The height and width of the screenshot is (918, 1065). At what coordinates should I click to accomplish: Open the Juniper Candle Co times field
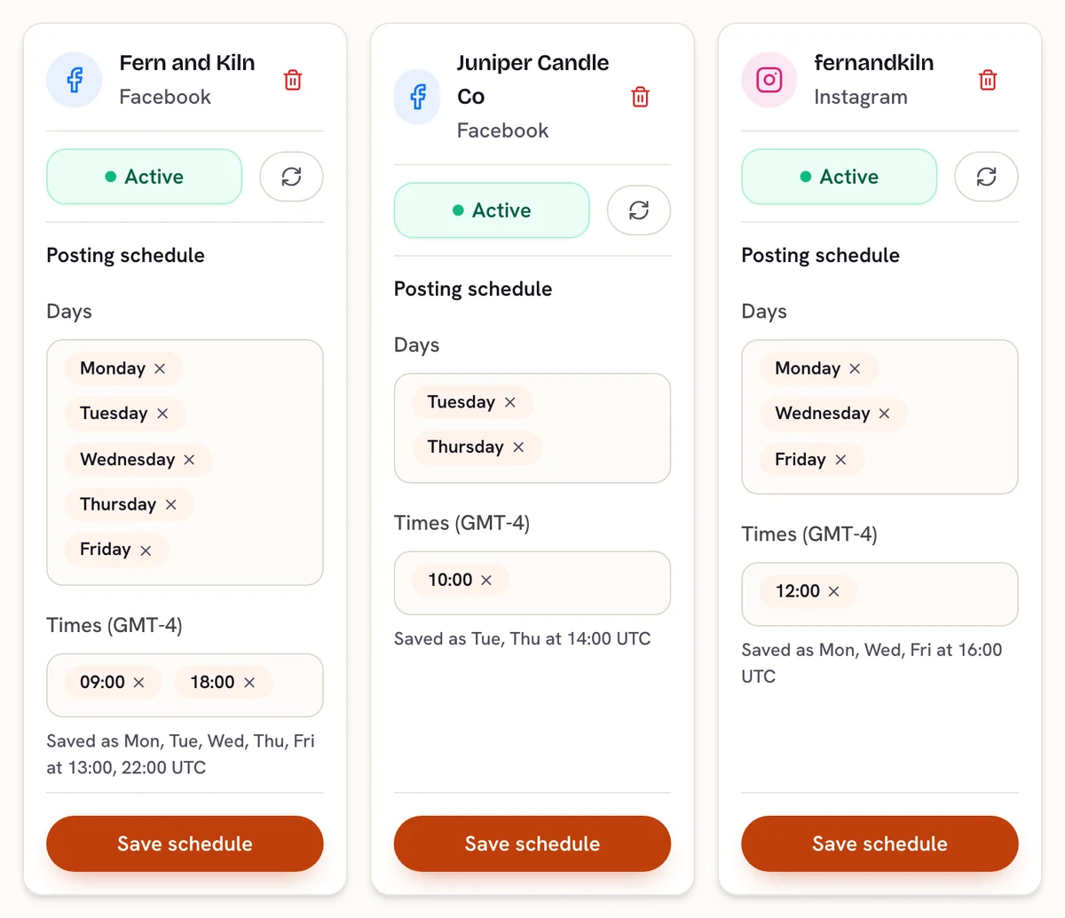point(532,583)
